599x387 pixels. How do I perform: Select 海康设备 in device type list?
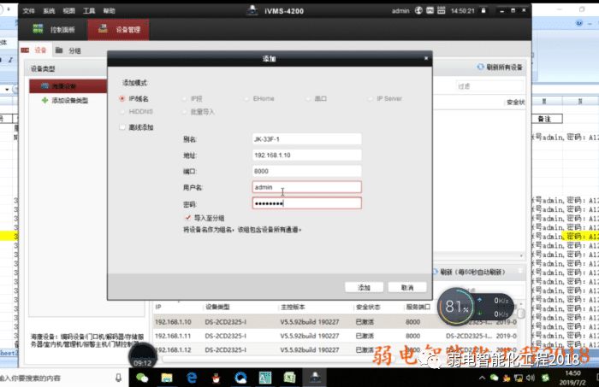(x=68, y=86)
